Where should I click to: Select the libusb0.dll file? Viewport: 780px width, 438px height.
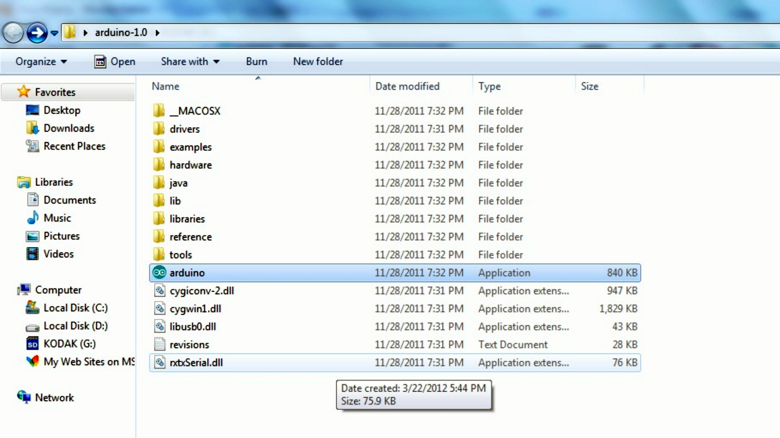click(x=395, y=326)
